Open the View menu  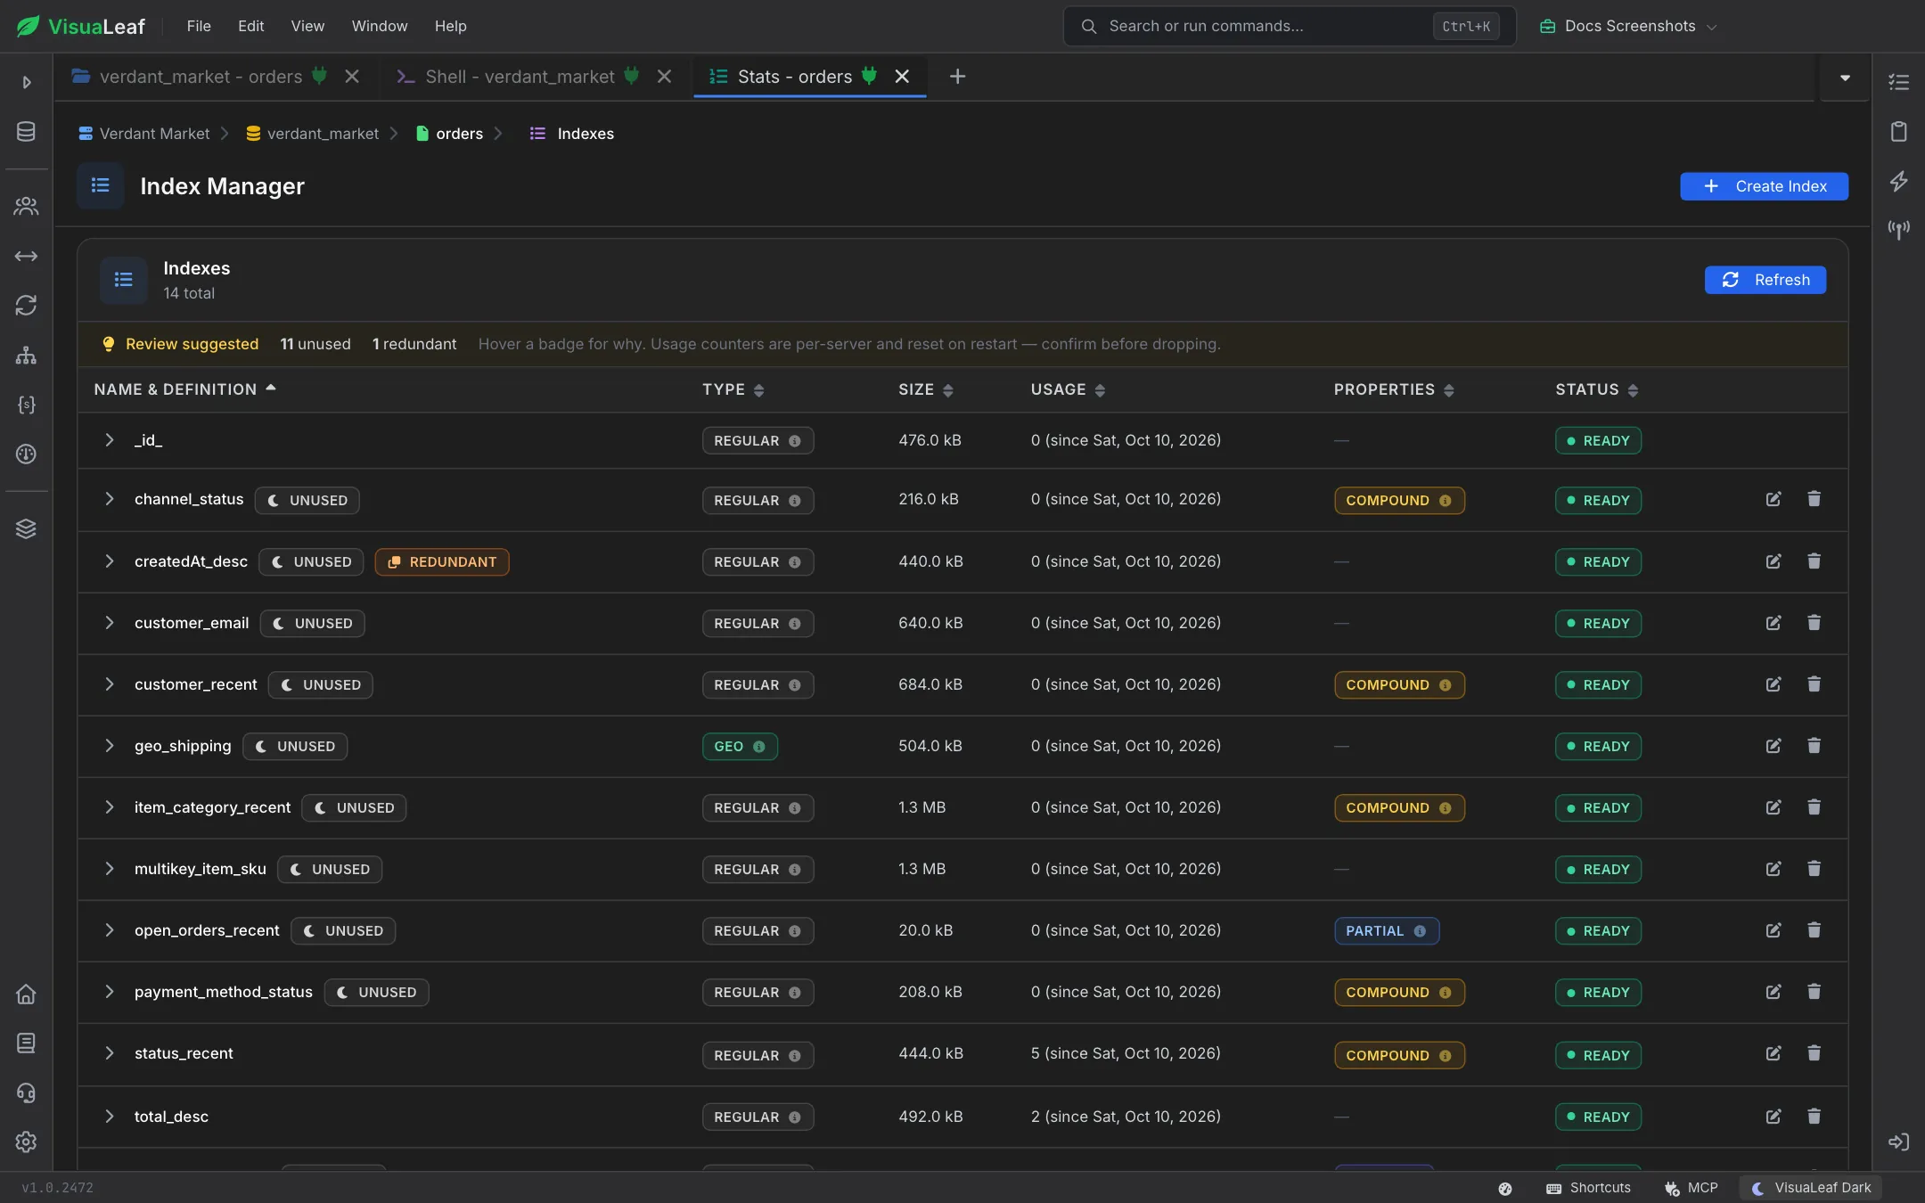click(307, 26)
